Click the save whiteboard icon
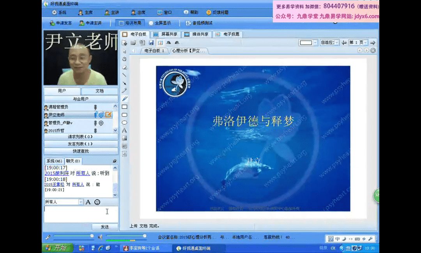The image size is (421, 253). [151, 42]
